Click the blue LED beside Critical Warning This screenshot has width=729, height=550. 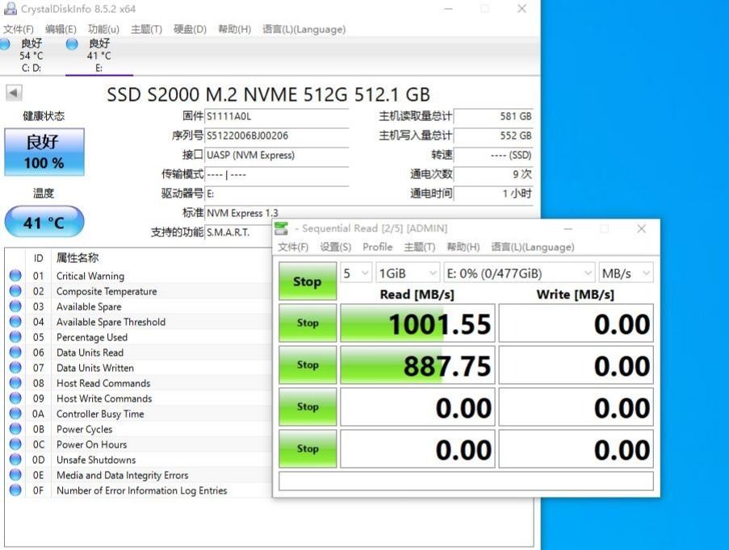point(15,276)
